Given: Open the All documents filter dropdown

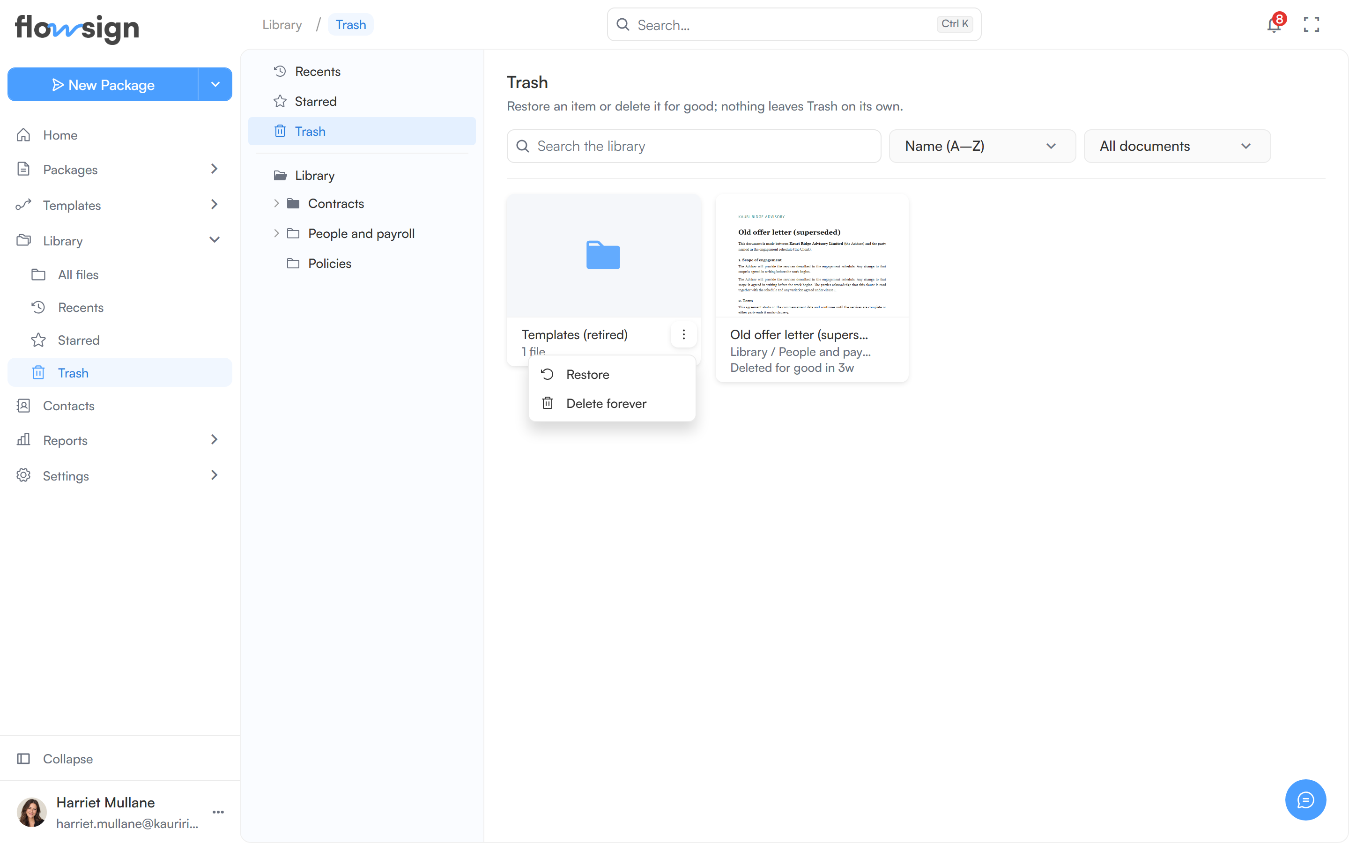Looking at the screenshot, I should pos(1177,146).
